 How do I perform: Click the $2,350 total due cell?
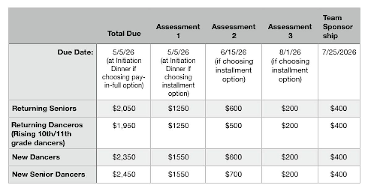click(x=123, y=157)
